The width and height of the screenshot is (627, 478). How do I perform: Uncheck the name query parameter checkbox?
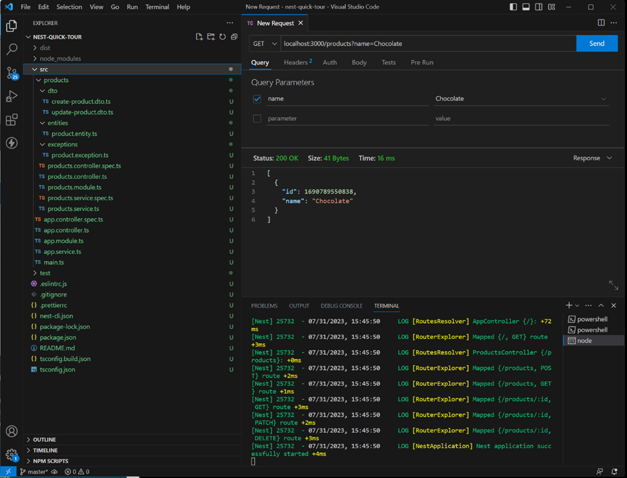(257, 99)
